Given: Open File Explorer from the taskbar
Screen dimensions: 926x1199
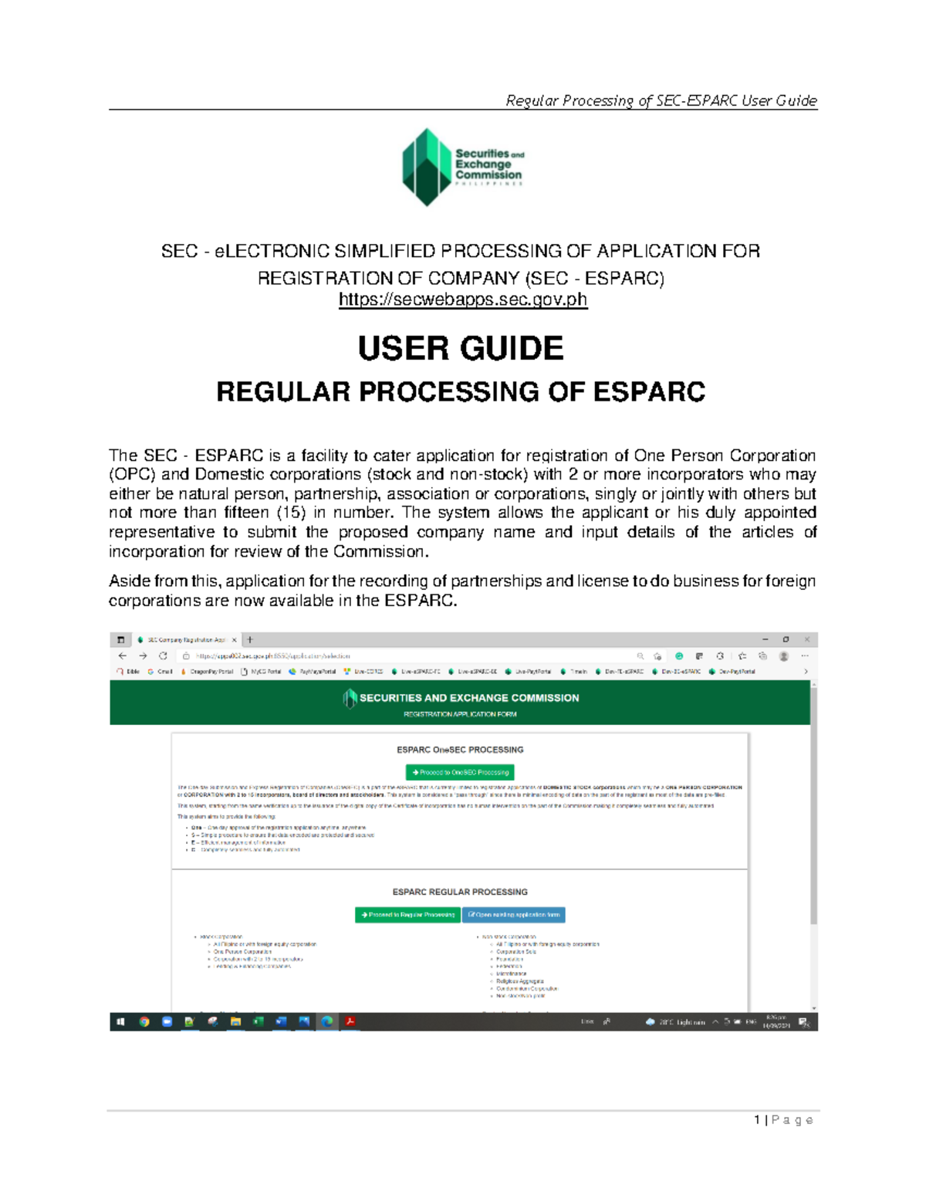Looking at the screenshot, I should (235, 1022).
